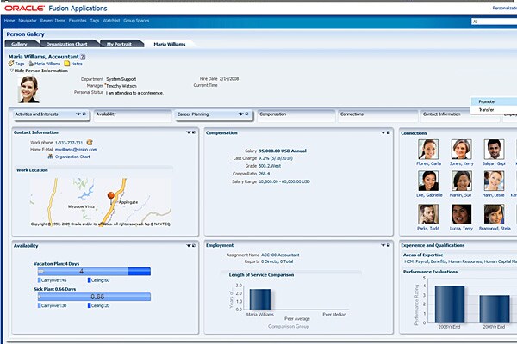Open Activities and Interests card dropdown arrow
Screen dimensions: 517x344
78,114
